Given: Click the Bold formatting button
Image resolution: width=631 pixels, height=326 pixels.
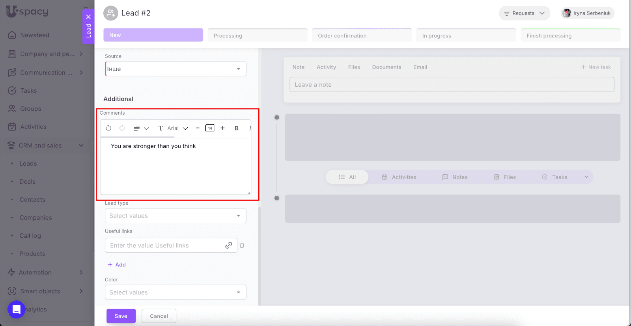Looking at the screenshot, I should point(237,128).
